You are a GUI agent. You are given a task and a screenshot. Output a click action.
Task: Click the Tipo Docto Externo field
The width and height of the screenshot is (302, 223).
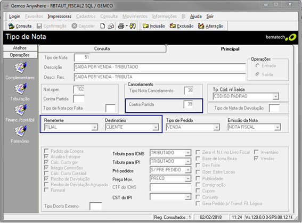point(96,206)
